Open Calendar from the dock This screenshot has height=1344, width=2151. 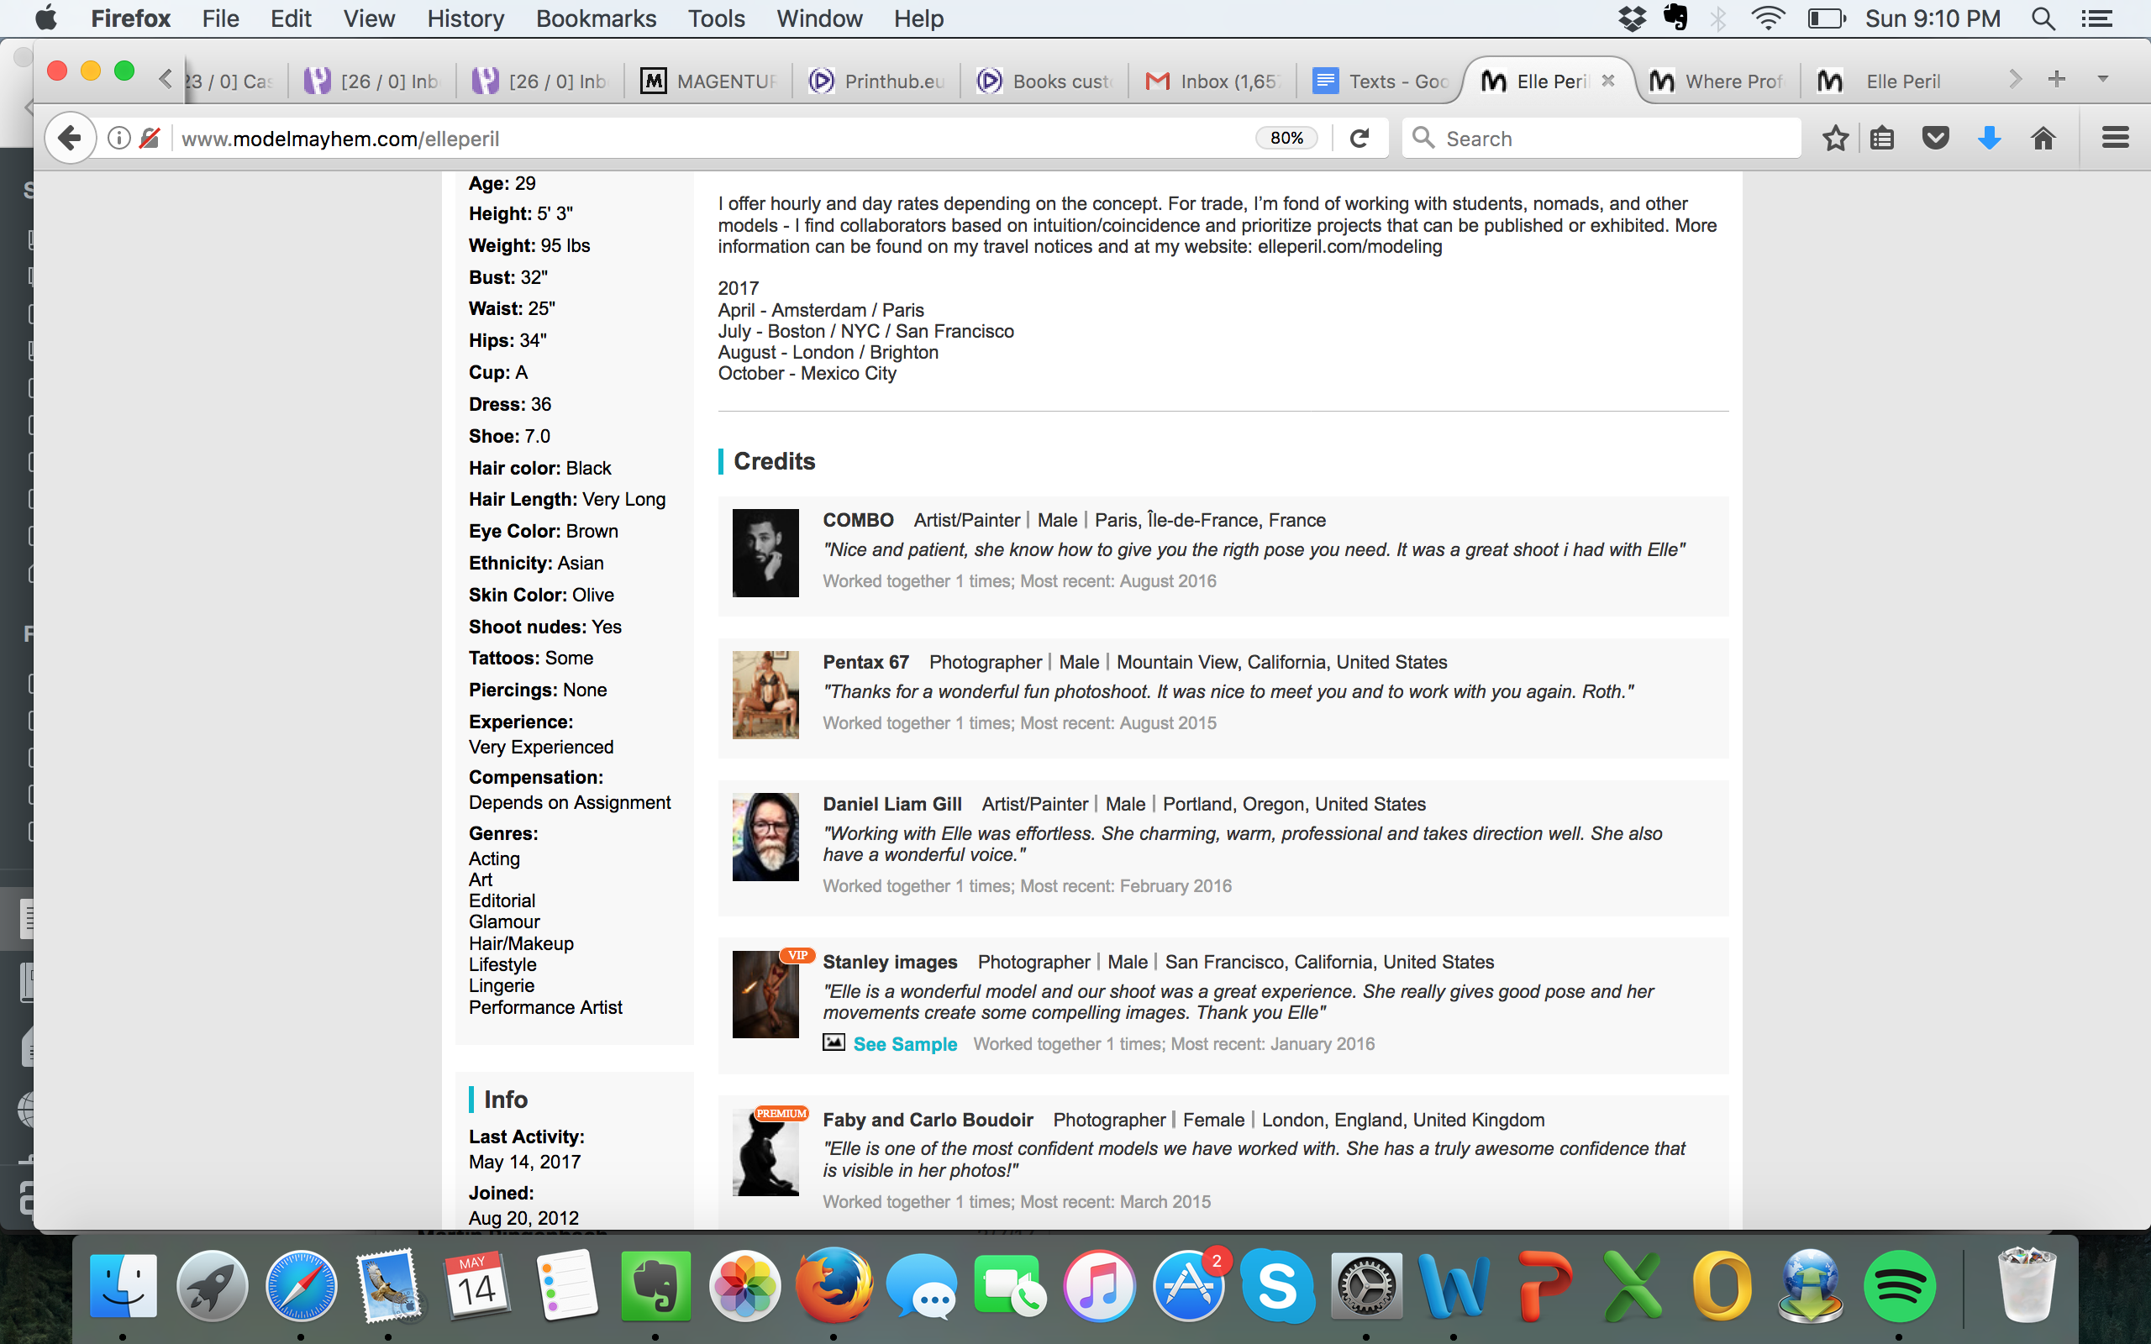pyautogui.click(x=477, y=1285)
